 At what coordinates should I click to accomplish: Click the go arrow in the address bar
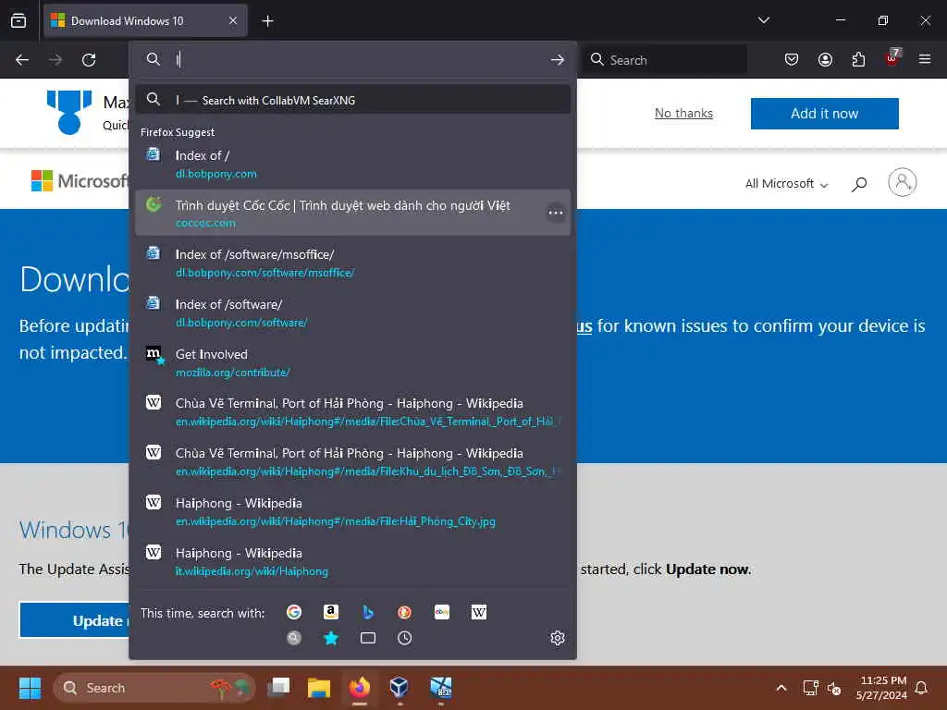coord(557,59)
